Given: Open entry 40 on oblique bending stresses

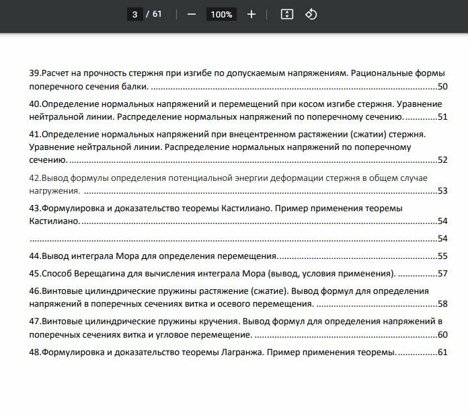Looking at the screenshot, I should pos(238,110).
